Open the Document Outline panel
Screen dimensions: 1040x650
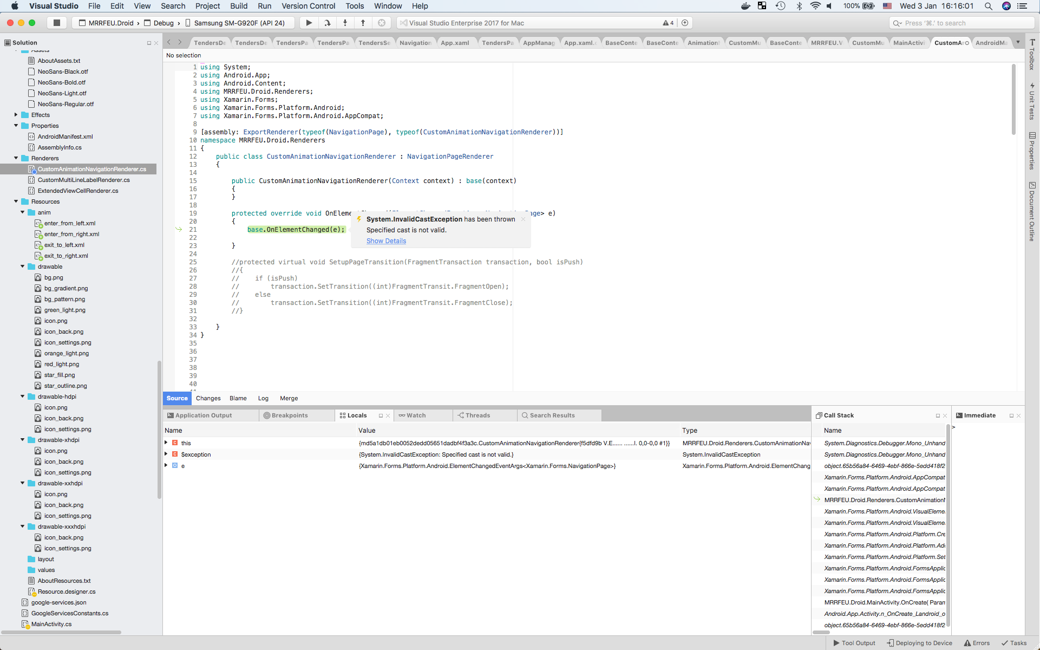tap(1033, 214)
